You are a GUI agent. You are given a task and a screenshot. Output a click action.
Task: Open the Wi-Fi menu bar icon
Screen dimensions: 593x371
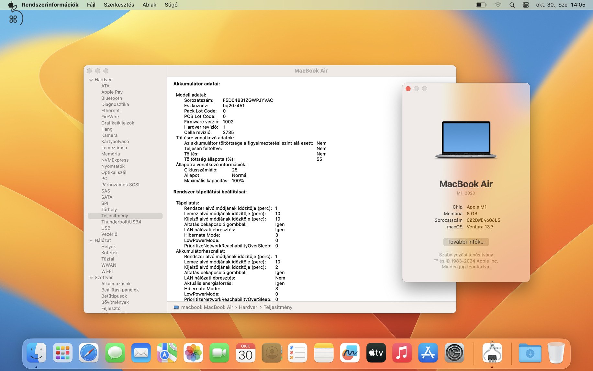498,5
